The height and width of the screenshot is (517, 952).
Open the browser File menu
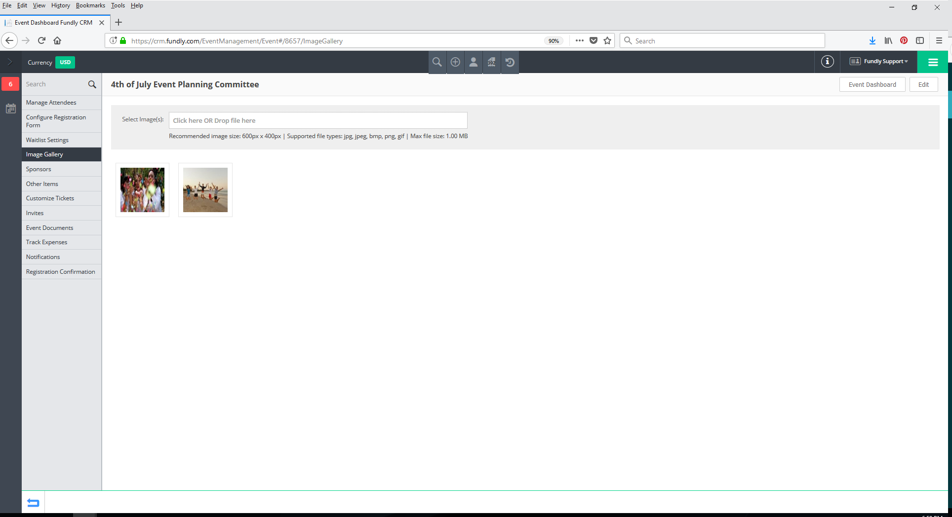[x=7, y=5]
